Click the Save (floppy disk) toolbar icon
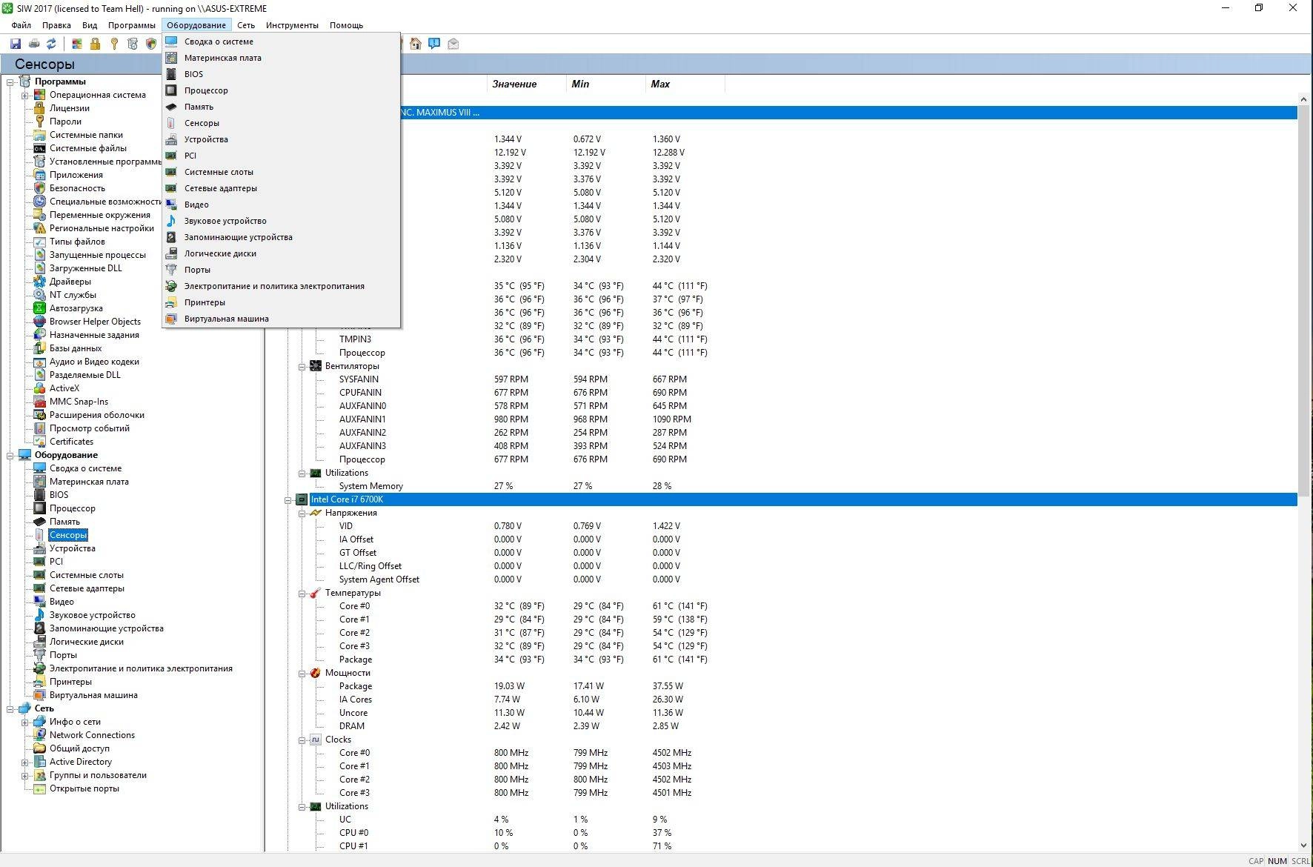Viewport: 1313px width, 867px height. point(16,44)
